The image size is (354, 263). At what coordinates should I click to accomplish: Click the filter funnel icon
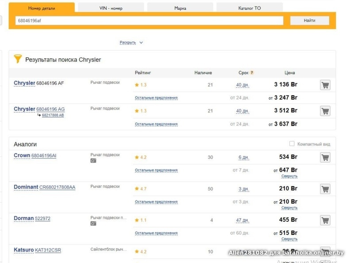point(18,59)
